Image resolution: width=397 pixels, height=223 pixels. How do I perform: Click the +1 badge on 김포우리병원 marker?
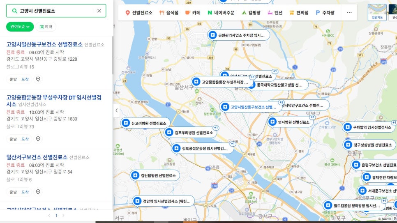[x=216, y=128]
